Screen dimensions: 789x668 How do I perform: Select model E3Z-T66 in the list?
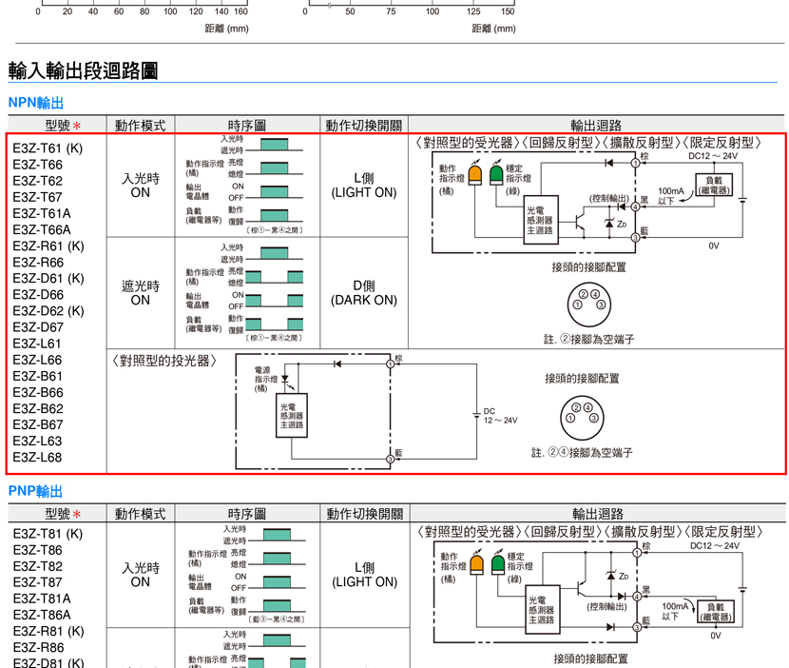coord(38,165)
